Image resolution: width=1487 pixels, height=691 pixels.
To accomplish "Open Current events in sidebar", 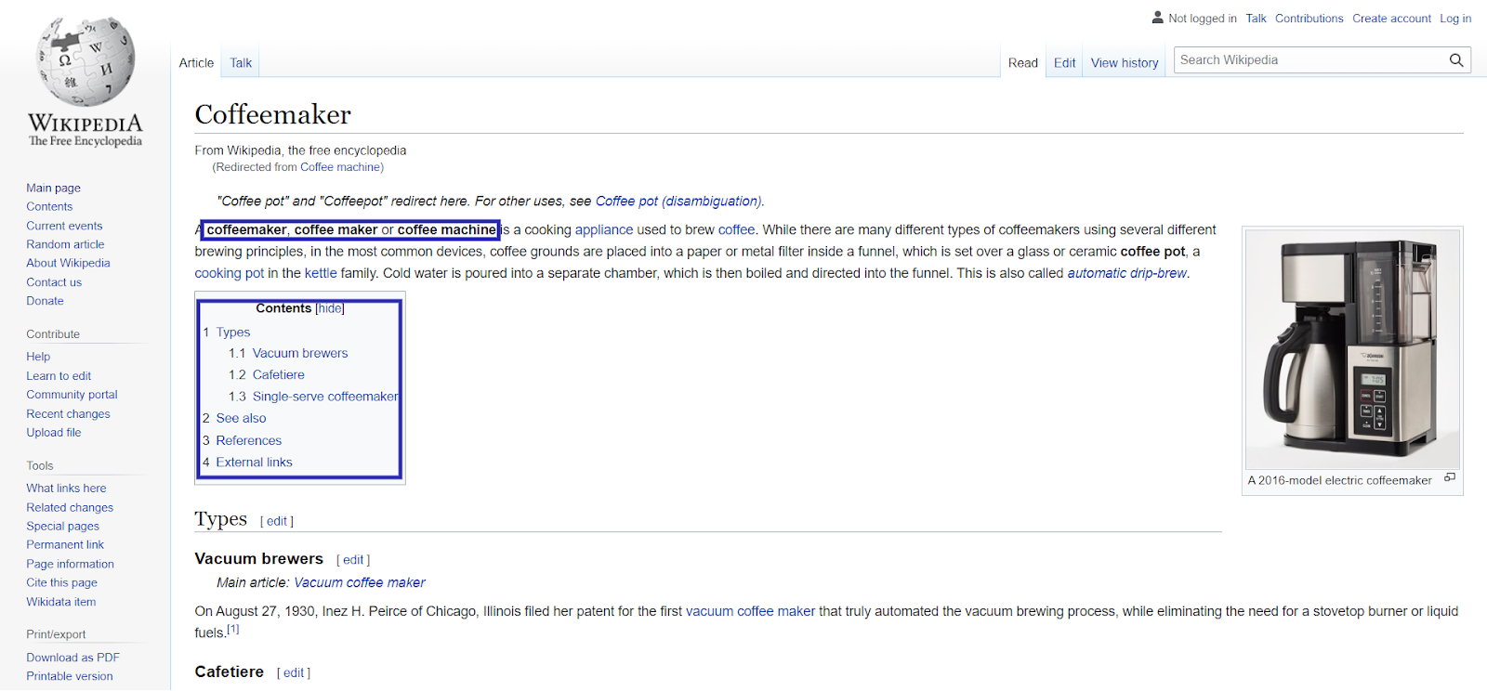I will point(64,226).
